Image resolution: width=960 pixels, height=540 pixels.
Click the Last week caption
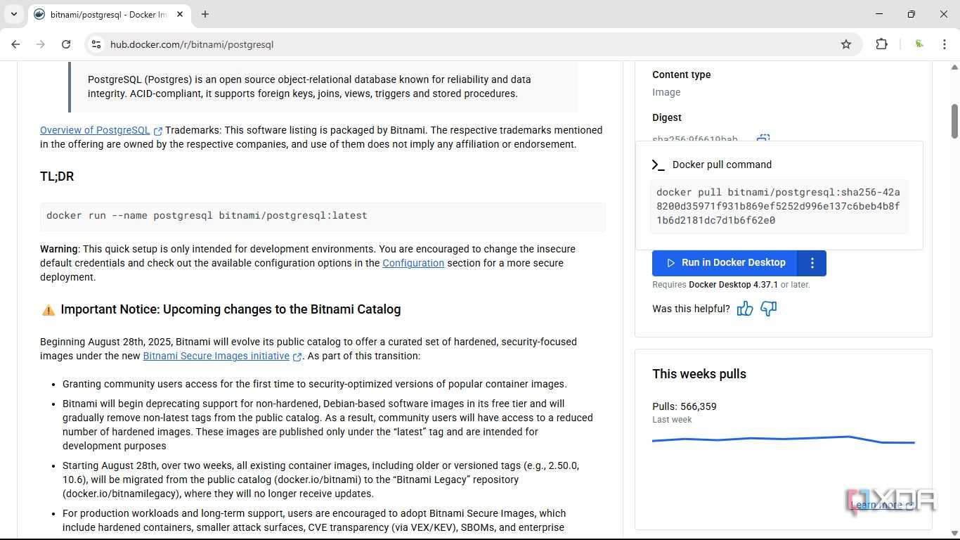click(x=672, y=420)
